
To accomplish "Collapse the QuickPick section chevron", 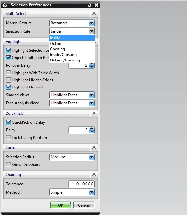I will tap(94, 113).
